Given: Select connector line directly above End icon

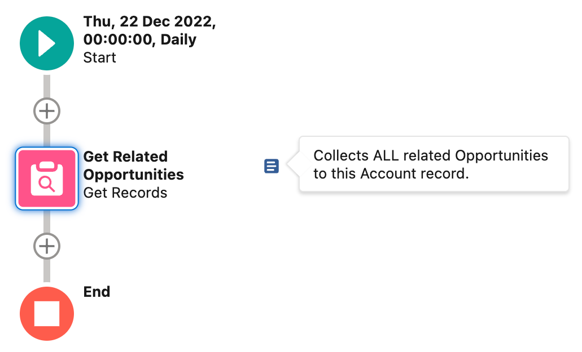Looking at the screenshot, I should 47,270.
